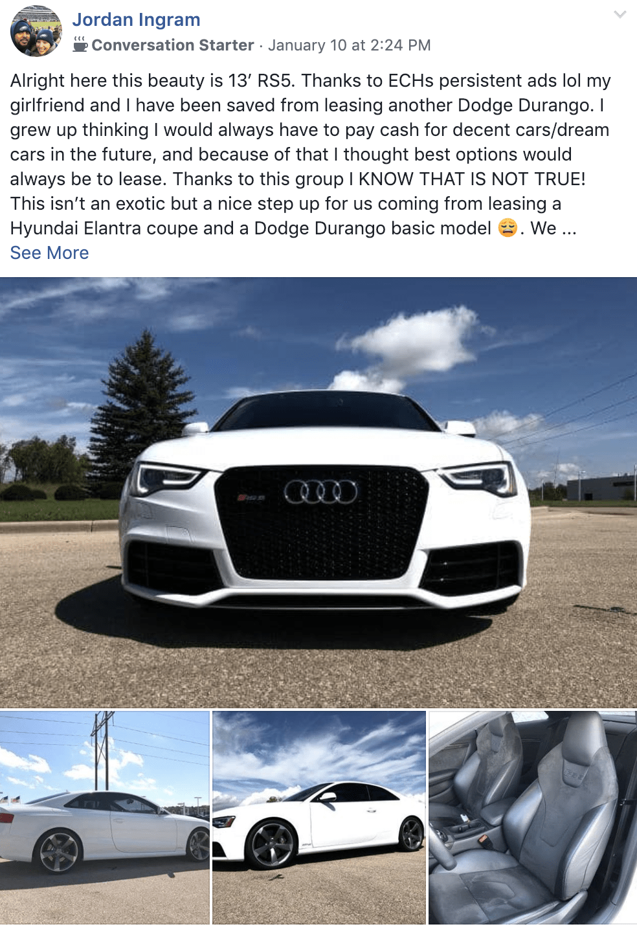Click the Jordan Ingram name link
This screenshot has width=637, height=931.
(x=136, y=20)
